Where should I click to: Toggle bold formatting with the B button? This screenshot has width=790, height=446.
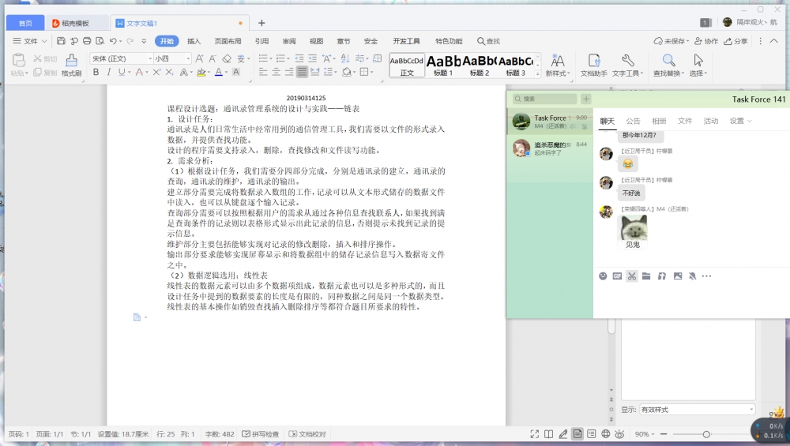pos(96,73)
